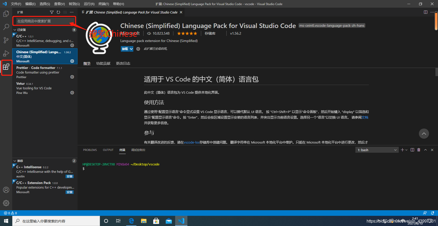
Task: Open the bash terminal selector dropdown
Action: click(x=377, y=150)
